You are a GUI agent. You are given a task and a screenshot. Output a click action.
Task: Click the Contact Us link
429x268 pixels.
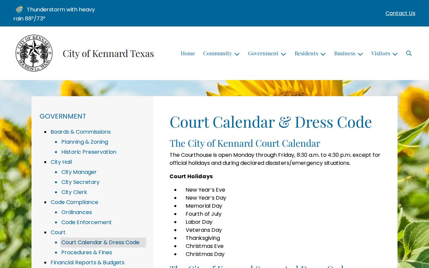[x=400, y=13]
